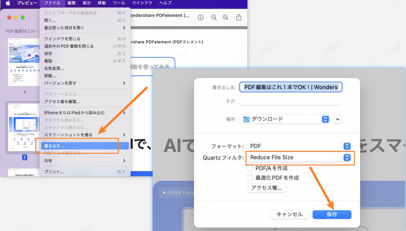The width and height of the screenshot is (406, 231).
Task: Expand iPhoneまたはiPadから読み込む submenu
Action: (x=84, y=113)
